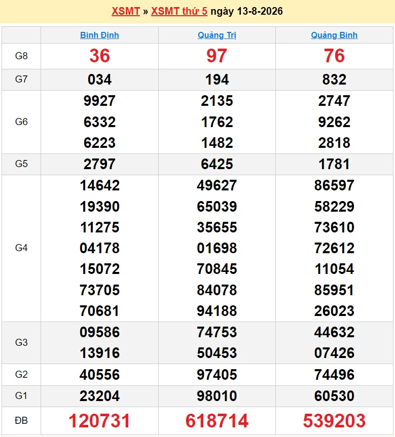Click the date text 13-8-2026
The height and width of the screenshot is (437, 395).
(x=260, y=12)
